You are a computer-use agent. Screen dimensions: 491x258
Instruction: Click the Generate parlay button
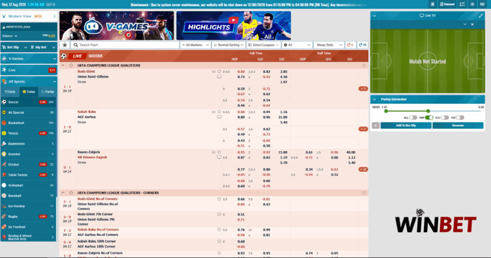458,126
